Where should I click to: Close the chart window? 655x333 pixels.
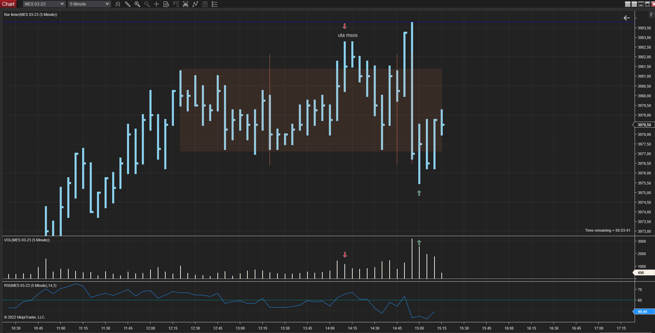pyautogui.click(x=653, y=4)
